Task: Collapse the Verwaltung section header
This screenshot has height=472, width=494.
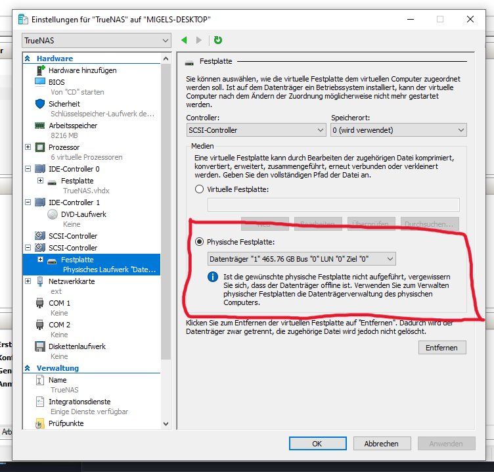Action: (x=28, y=368)
